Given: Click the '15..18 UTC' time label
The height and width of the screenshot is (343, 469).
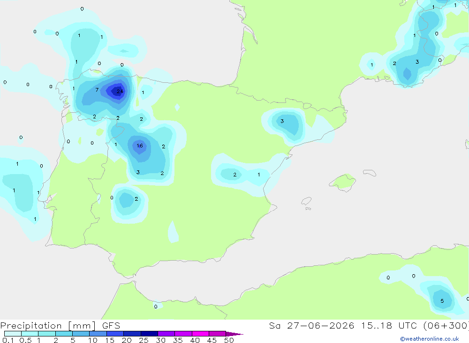Looking at the screenshot, I should click(x=389, y=325).
